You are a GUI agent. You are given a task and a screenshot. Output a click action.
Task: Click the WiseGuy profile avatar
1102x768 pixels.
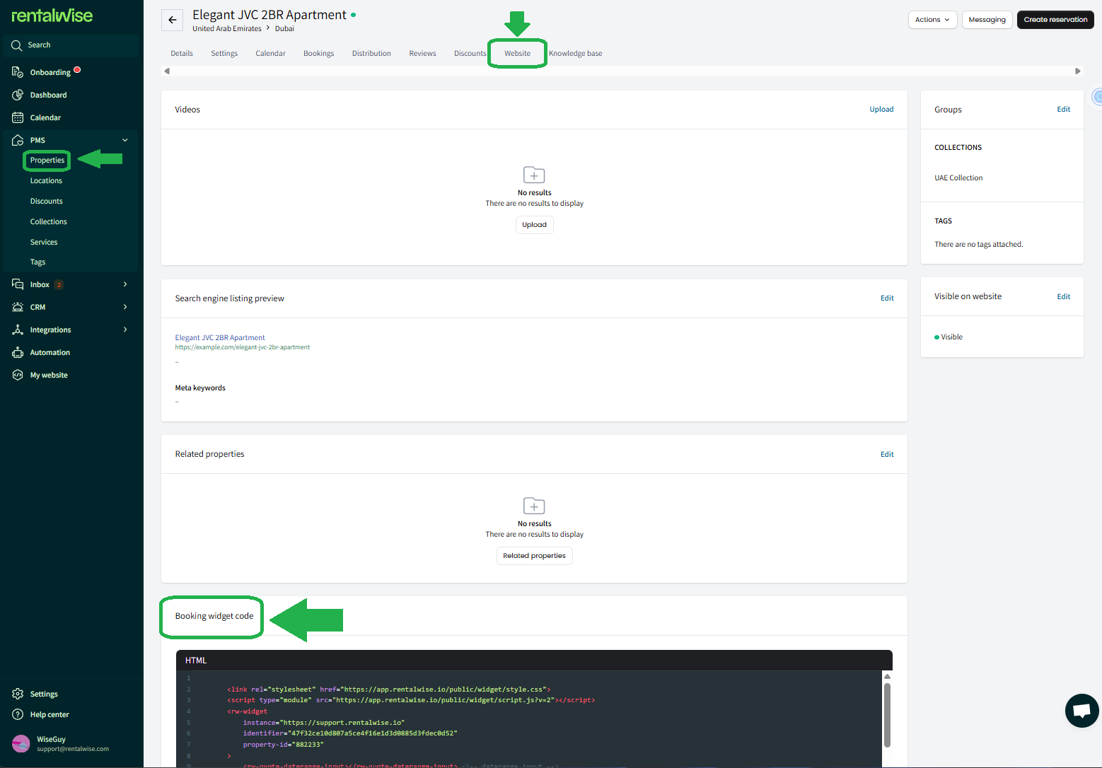(21, 743)
